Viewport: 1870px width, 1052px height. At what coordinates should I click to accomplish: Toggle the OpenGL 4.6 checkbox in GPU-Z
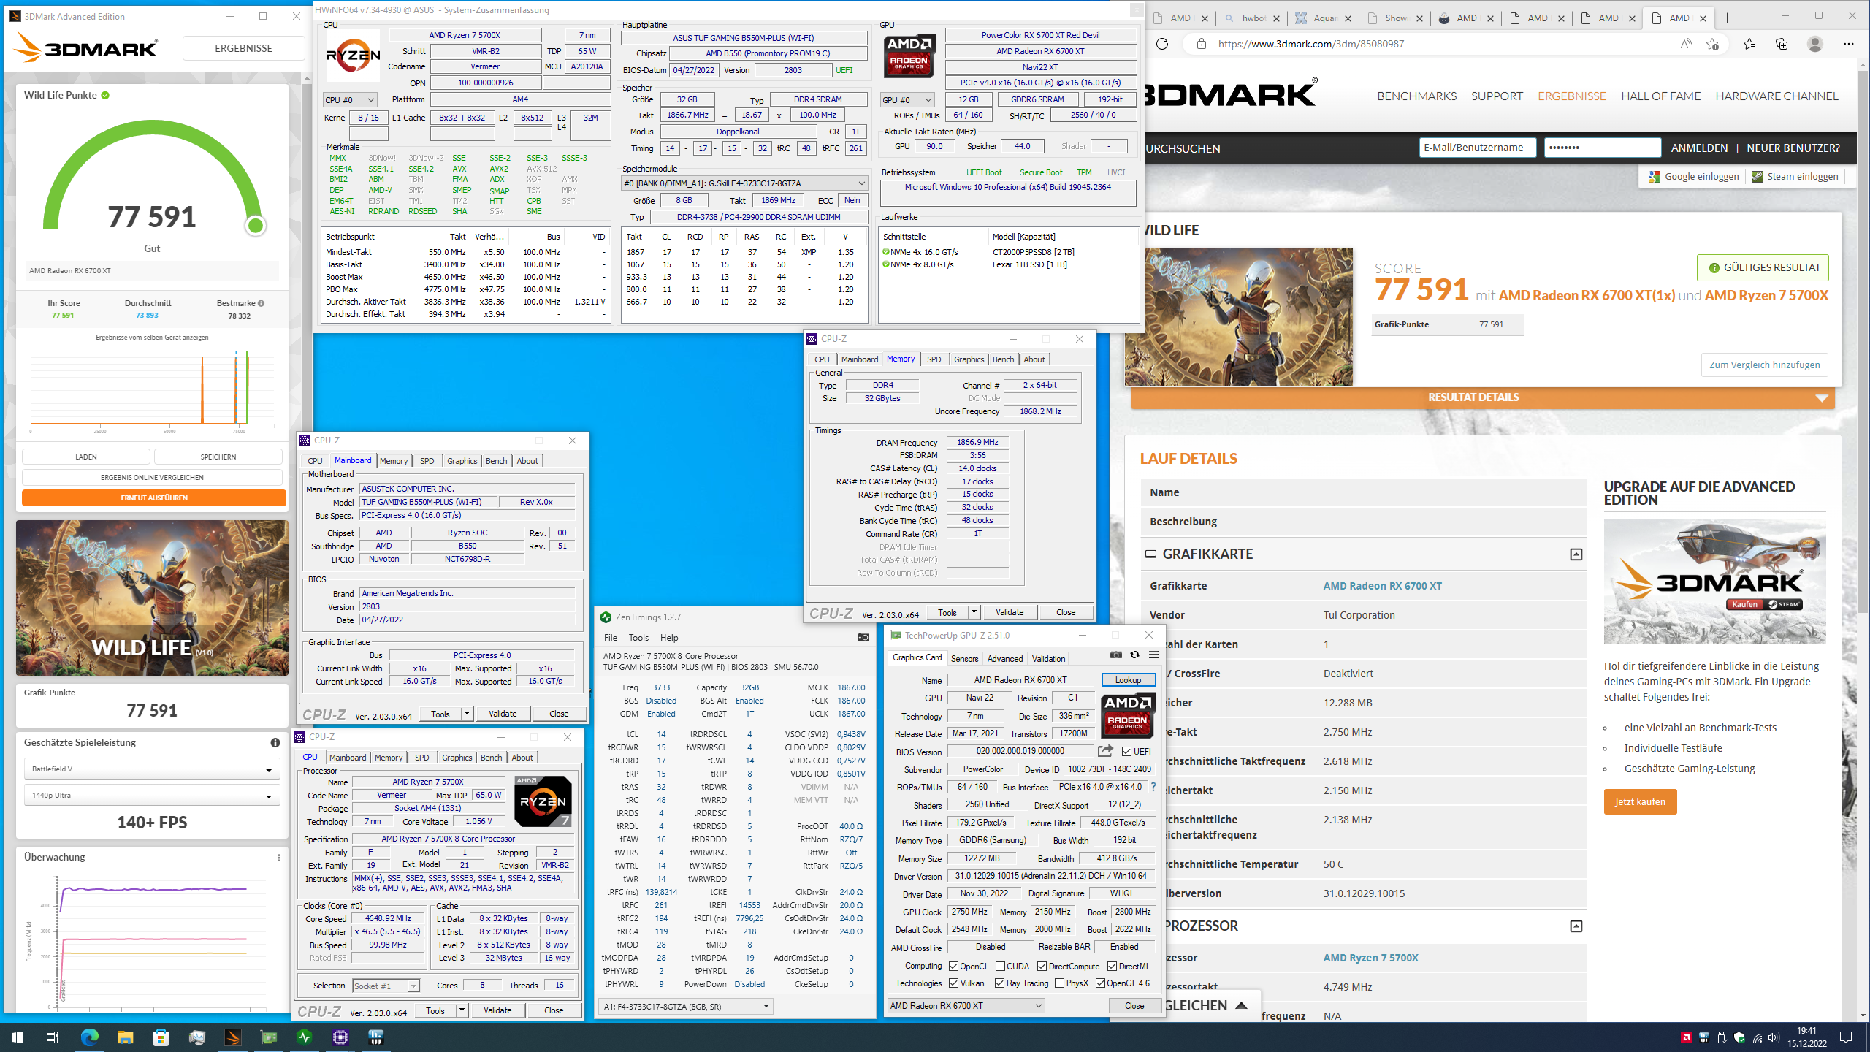[1100, 983]
